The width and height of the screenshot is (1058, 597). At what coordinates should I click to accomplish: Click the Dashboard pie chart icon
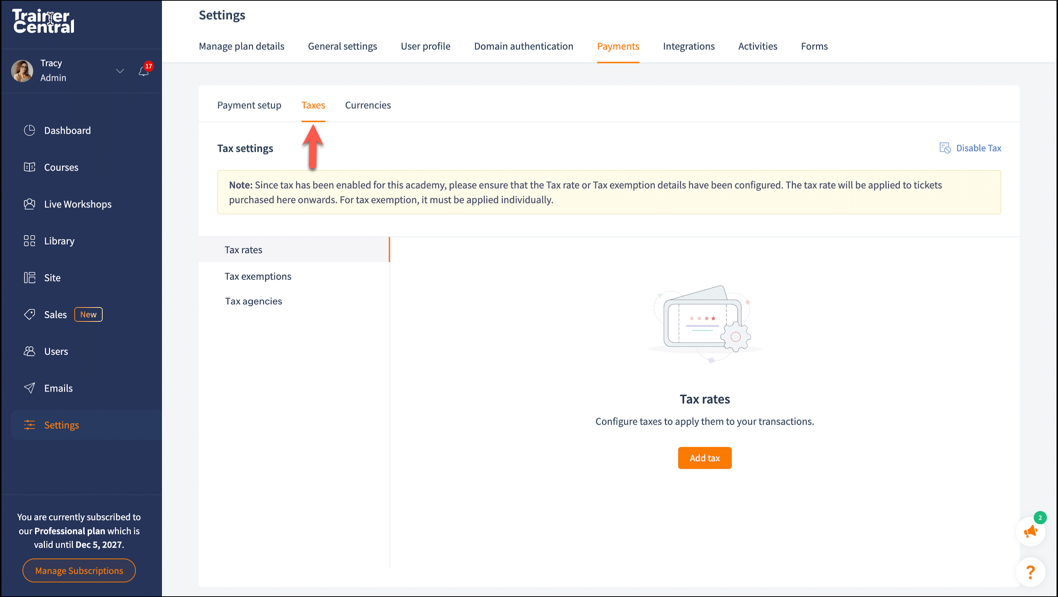point(29,130)
